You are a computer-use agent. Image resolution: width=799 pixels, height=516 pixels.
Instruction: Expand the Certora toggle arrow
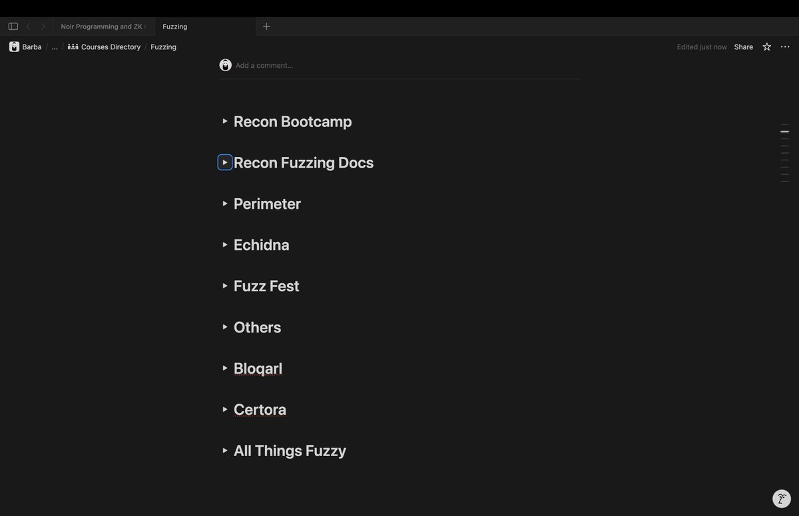(225, 410)
